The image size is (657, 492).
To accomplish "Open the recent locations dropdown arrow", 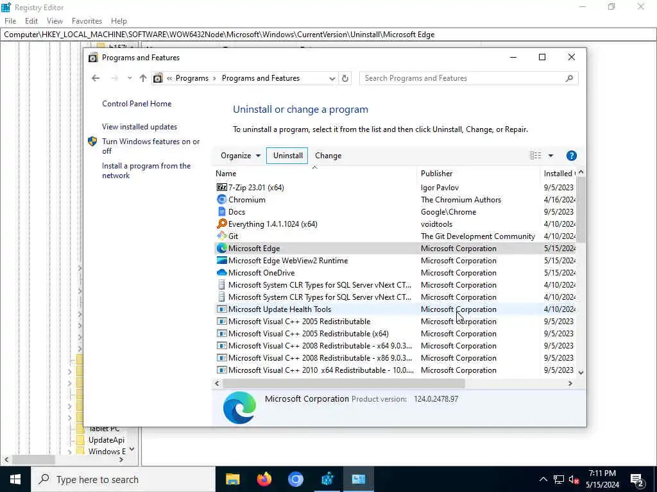I will 130,78.
